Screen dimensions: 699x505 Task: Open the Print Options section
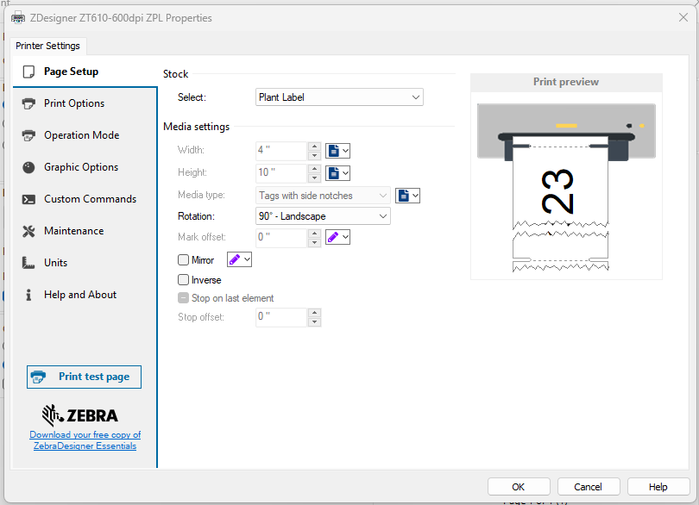point(85,103)
